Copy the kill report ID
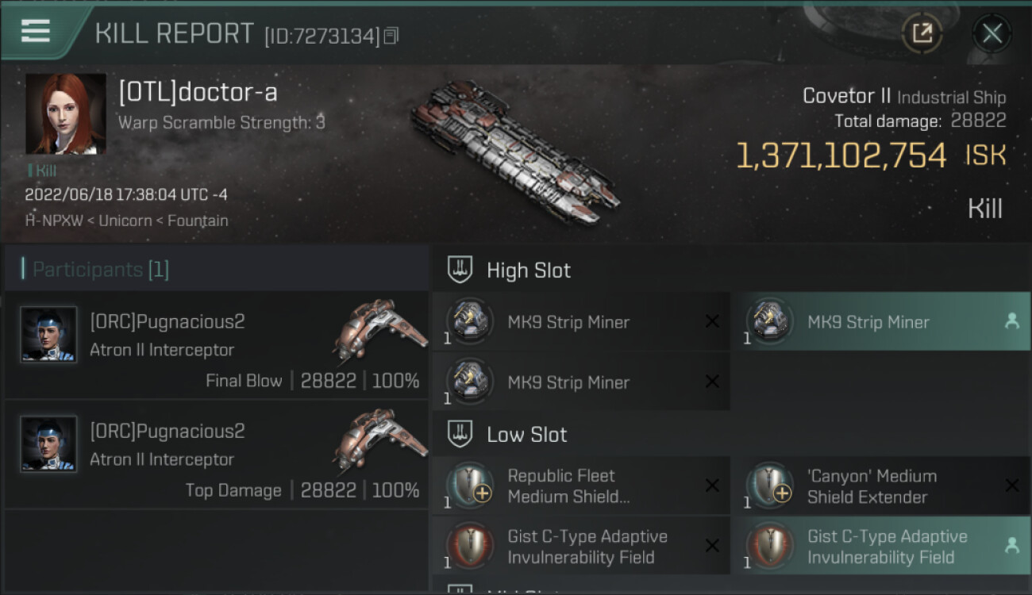 [x=391, y=36]
